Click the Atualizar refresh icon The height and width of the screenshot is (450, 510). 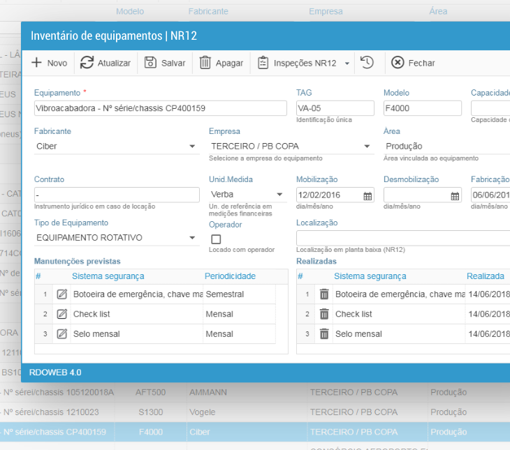pos(87,62)
